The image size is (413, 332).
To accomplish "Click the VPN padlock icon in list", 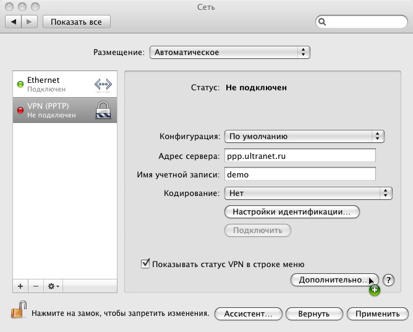I will [103, 110].
